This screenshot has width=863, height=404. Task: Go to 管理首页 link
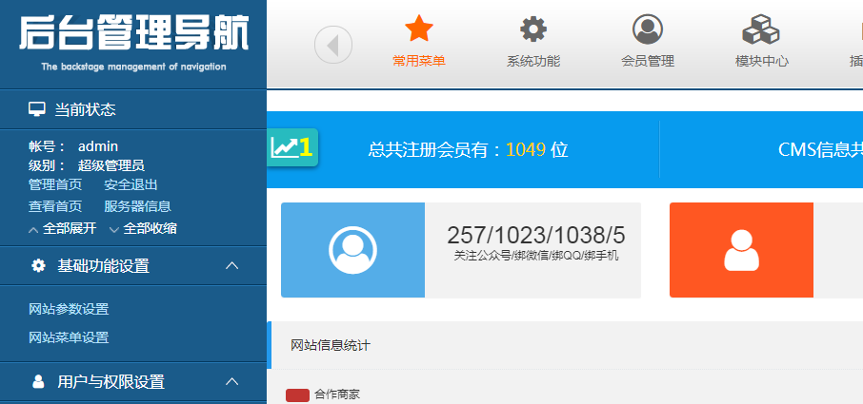(55, 185)
